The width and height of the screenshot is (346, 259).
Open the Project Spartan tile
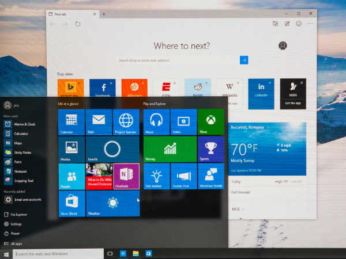pos(126,122)
